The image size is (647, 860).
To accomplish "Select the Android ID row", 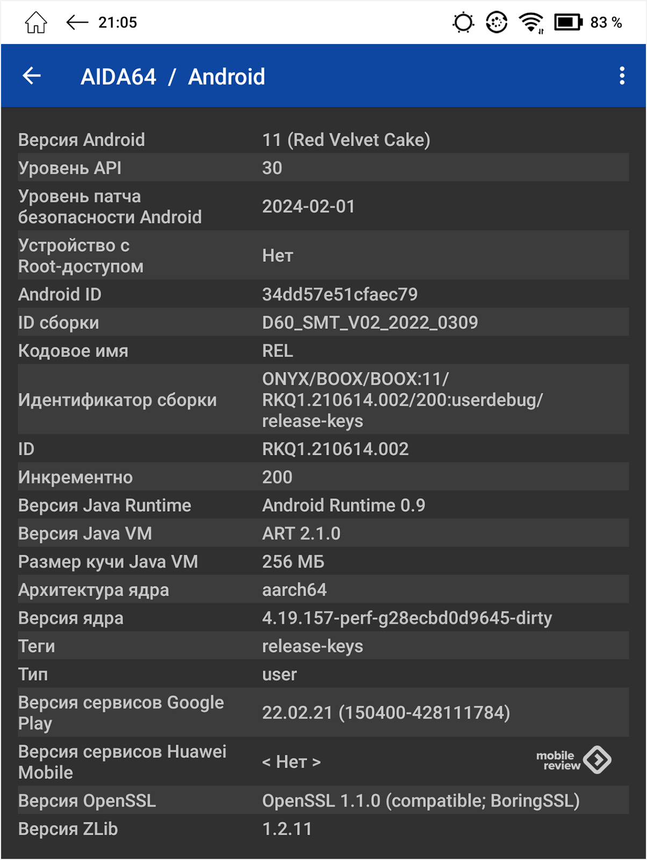I will coord(324,294).
